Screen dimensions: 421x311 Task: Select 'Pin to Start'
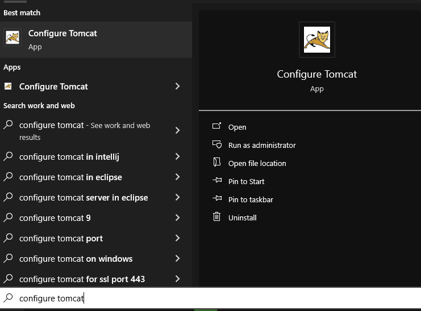[246, 182]
